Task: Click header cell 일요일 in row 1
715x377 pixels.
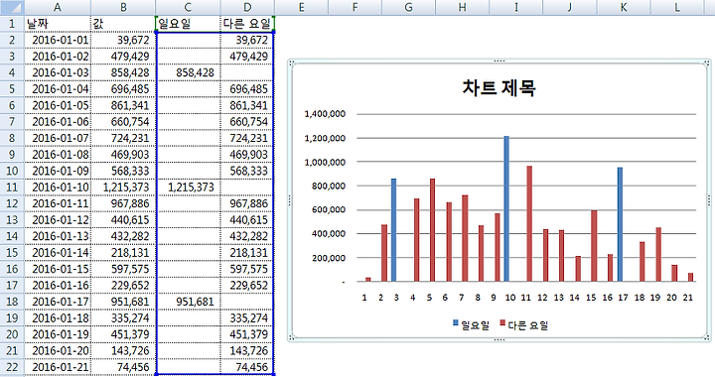Action: pyautogui.click(x=188, y=24)
